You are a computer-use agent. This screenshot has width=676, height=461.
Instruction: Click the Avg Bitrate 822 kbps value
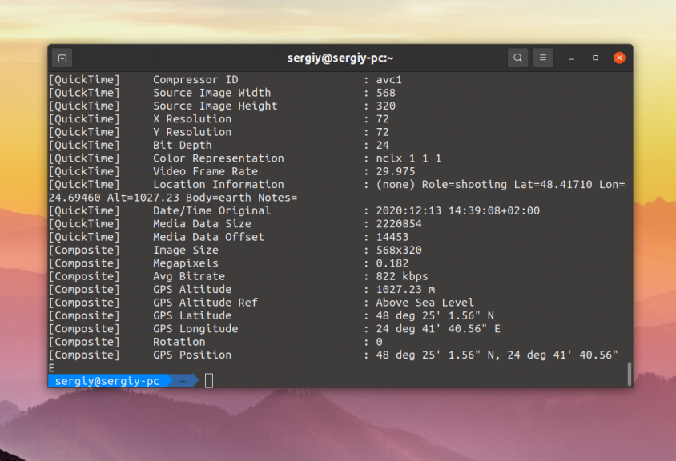click(x=402, y=276)
